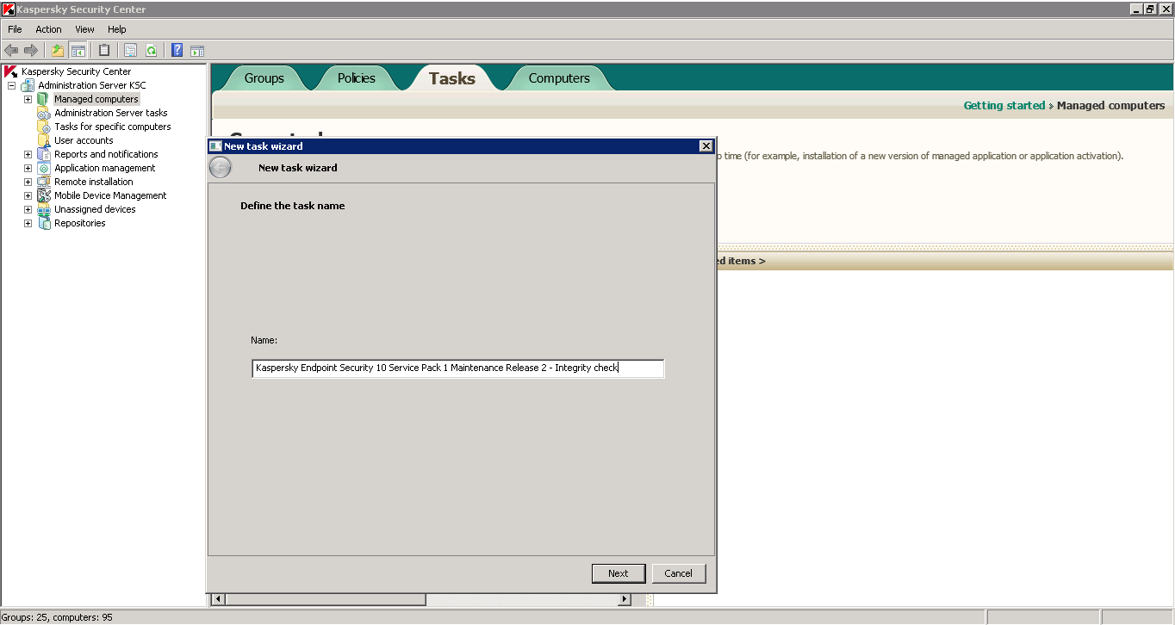Expand the Managed computers node
Viewport: 1175px width, 625px height.
pos(28,99)
